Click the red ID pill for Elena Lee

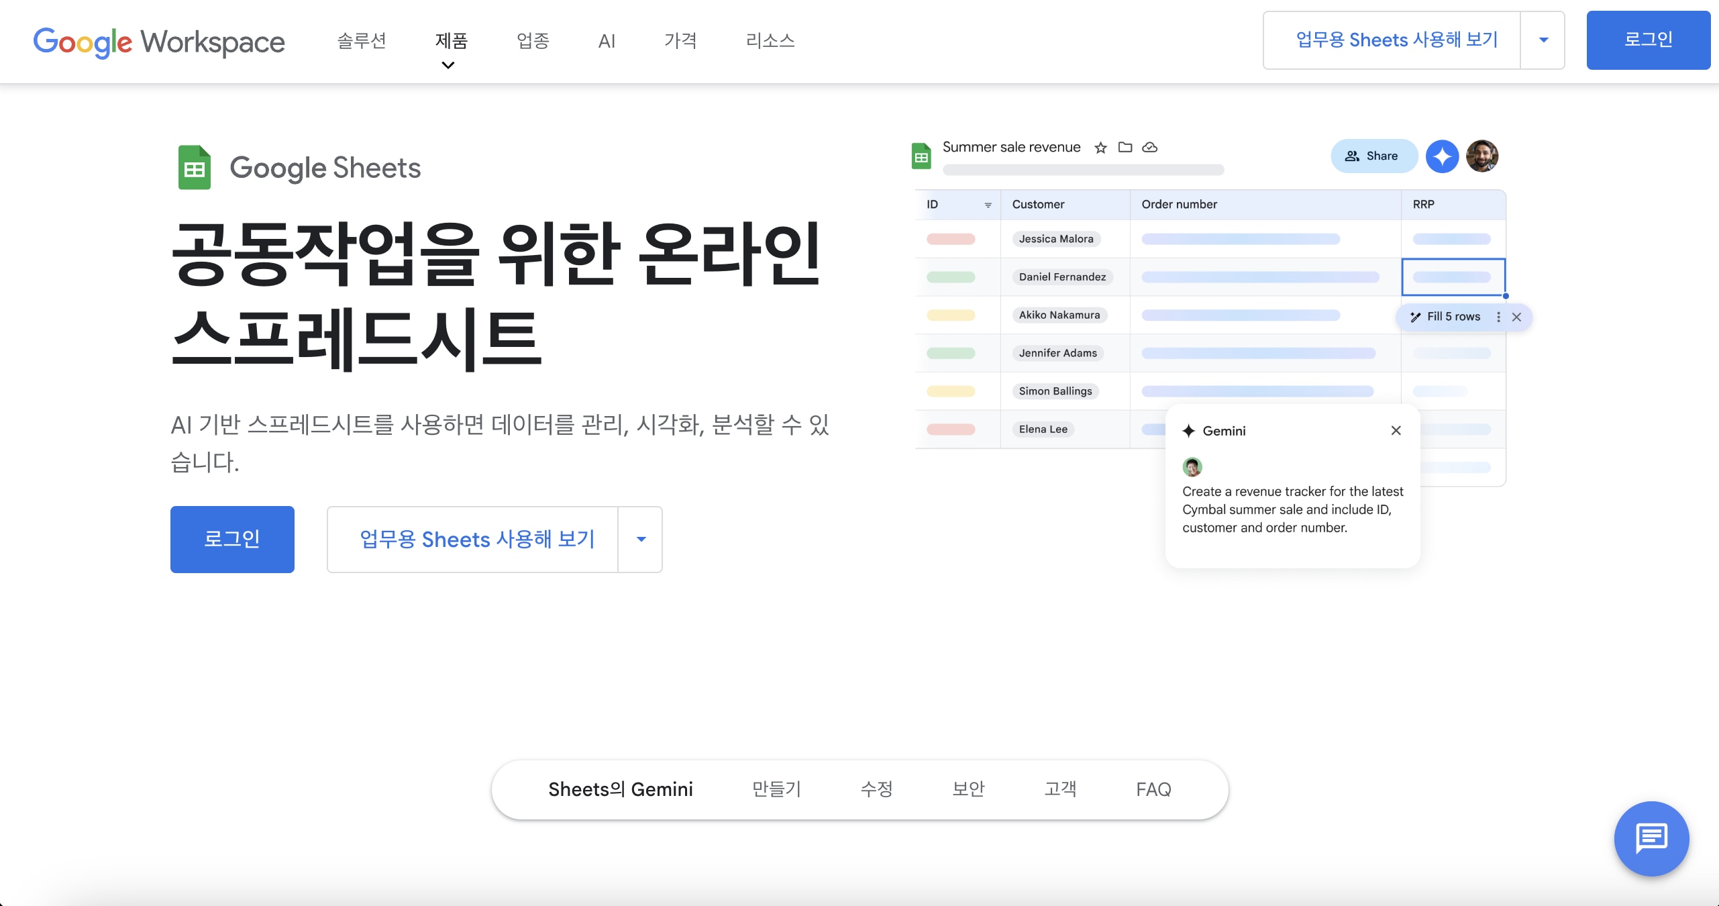[951, 430]
